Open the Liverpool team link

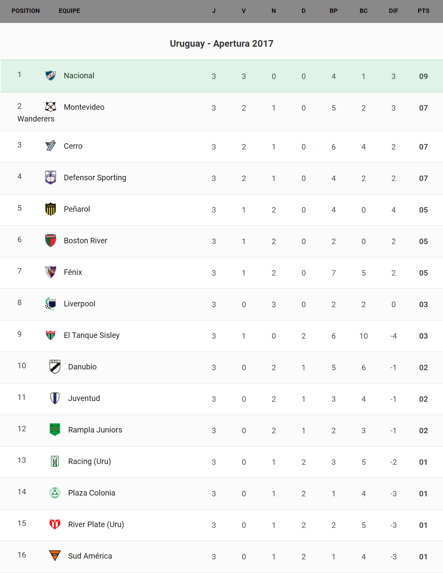[x=79, y=304]
